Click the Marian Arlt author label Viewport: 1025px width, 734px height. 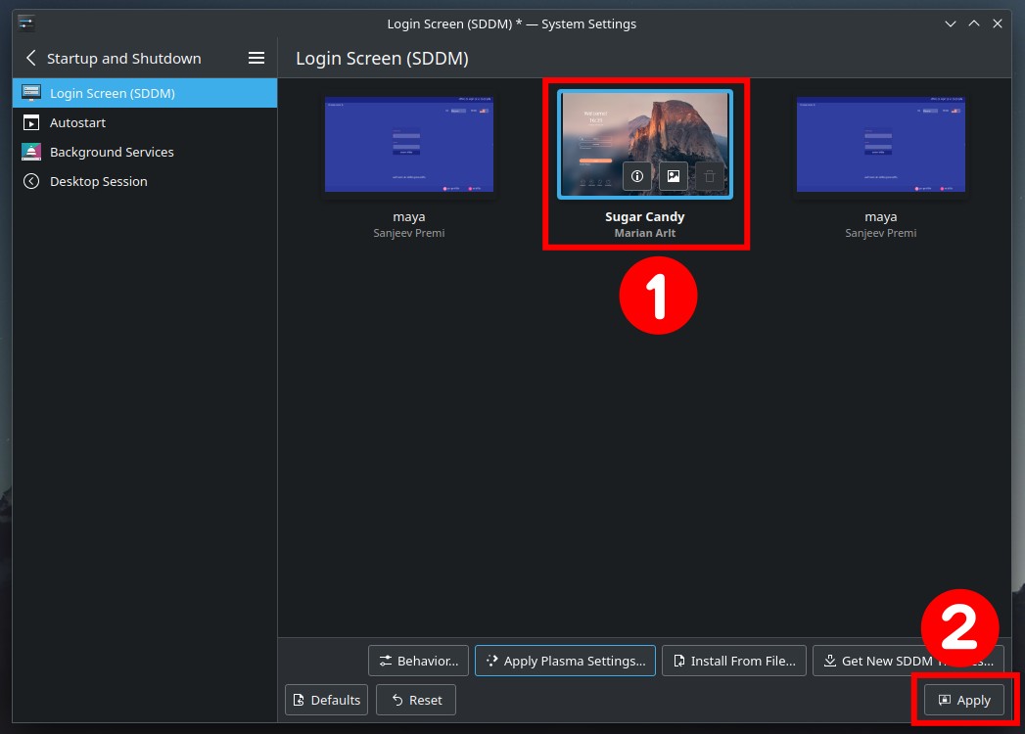[x=644, y=233]
